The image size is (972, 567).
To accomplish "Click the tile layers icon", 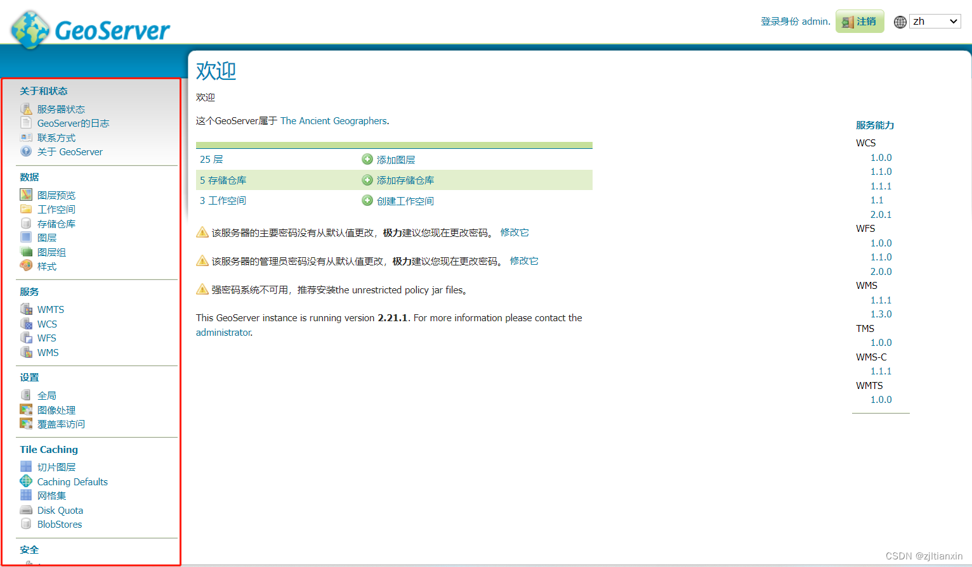I will pos(26,467).
